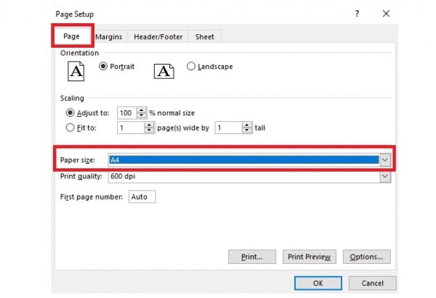
Task: Confirm with the OK button
Action: click(318, 283)
